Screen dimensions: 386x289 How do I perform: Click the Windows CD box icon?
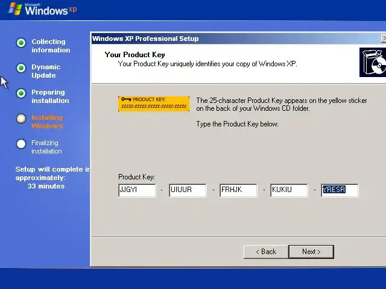point(373,62)
